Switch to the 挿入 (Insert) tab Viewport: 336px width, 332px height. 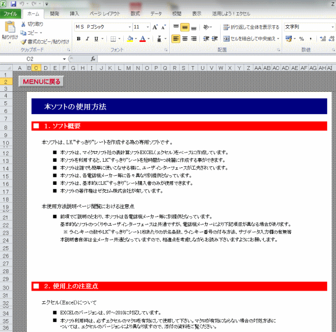pyautogui.click(x=74, y=14)
